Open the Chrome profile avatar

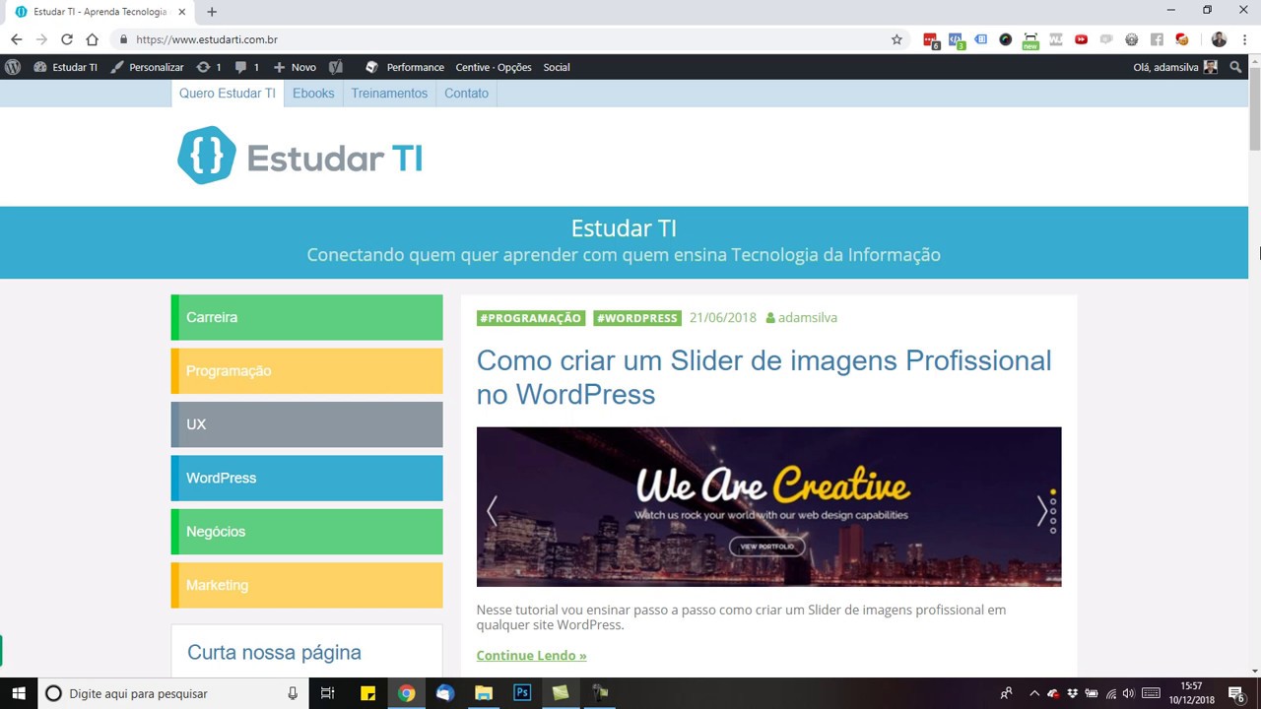pos(1219,39)
